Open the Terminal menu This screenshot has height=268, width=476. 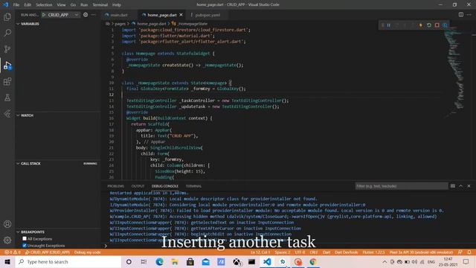pos(100,4)
